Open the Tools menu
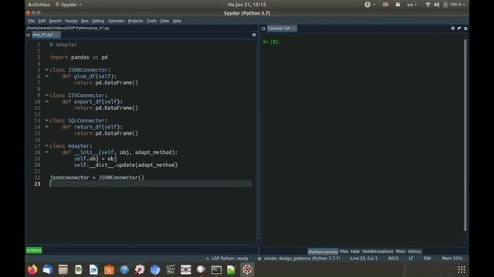Screen dimensions: 494x277 (151, 21)
